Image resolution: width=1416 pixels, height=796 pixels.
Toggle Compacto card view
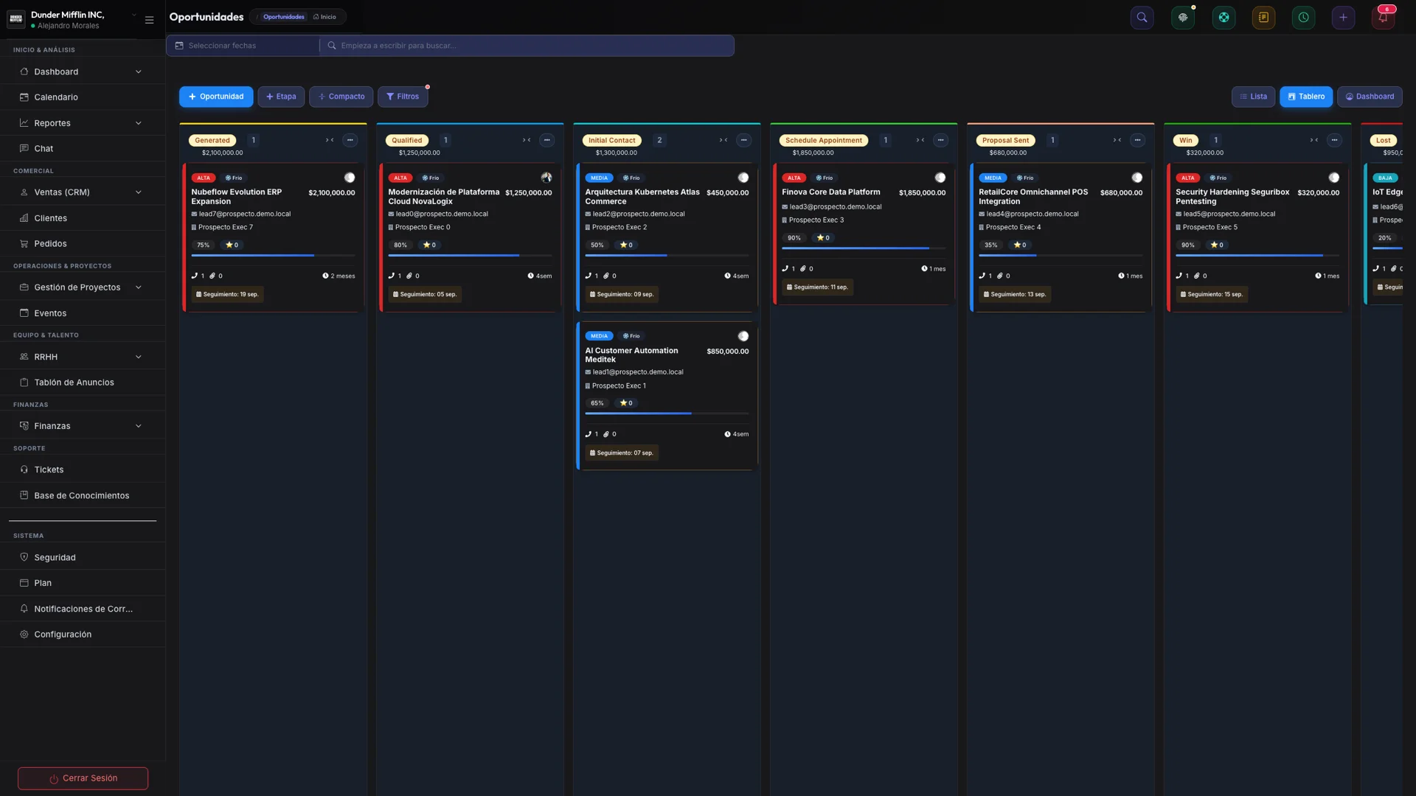(x=341, y=97)
